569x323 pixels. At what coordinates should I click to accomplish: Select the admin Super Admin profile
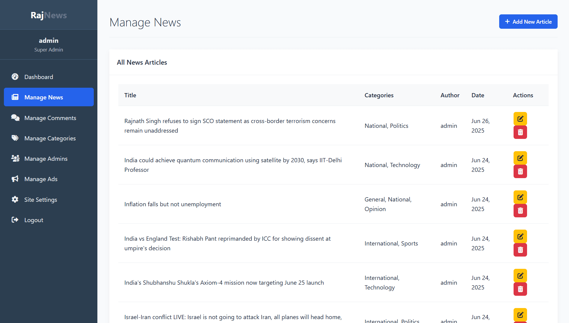coord(49,44)
